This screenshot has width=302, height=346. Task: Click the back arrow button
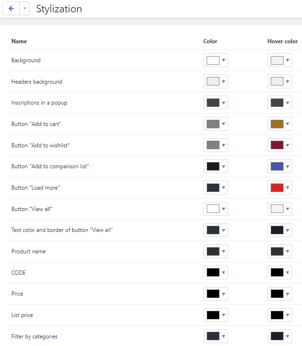click(11, 9)
